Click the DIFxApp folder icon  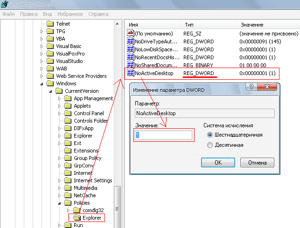point(68,128)
